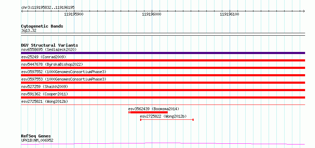This screenshot has width=315, height=148.
Task: Click variant label nsv6558695 (Sedlazeck2020)
Action: (49, 49)
